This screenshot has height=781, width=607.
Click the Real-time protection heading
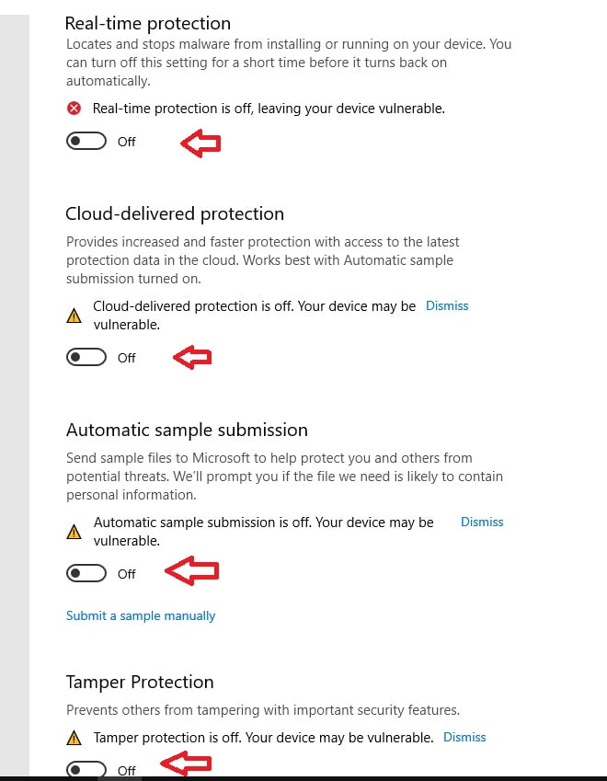(148, 23)
